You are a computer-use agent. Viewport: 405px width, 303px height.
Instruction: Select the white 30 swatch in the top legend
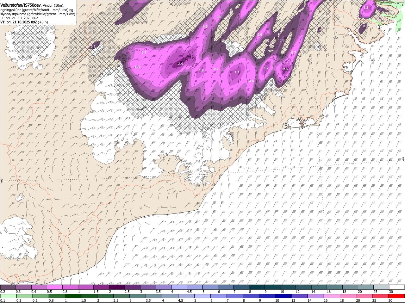(397, 287)
